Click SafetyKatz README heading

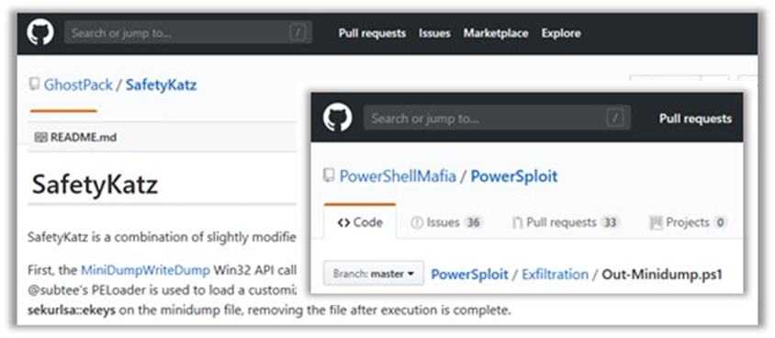tap(95, 185)
